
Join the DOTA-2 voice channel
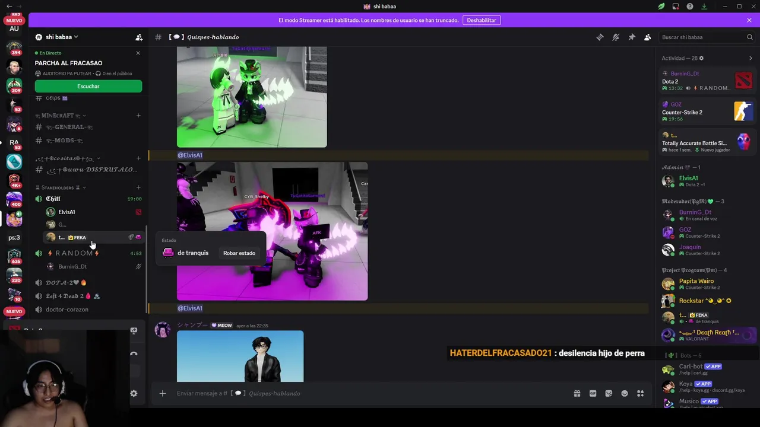click(88, 282)
